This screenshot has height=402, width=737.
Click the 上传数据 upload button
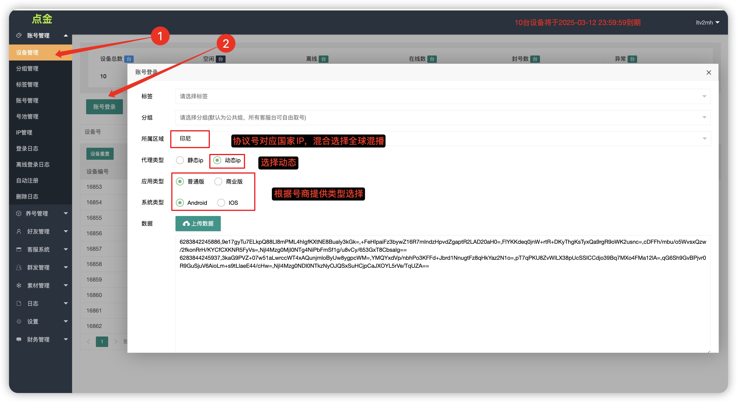point(198,223)
